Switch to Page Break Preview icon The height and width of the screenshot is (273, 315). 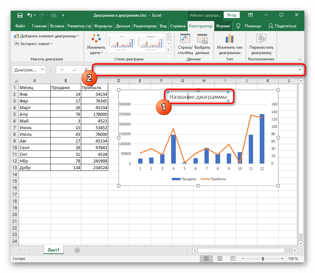coord(233,259)
